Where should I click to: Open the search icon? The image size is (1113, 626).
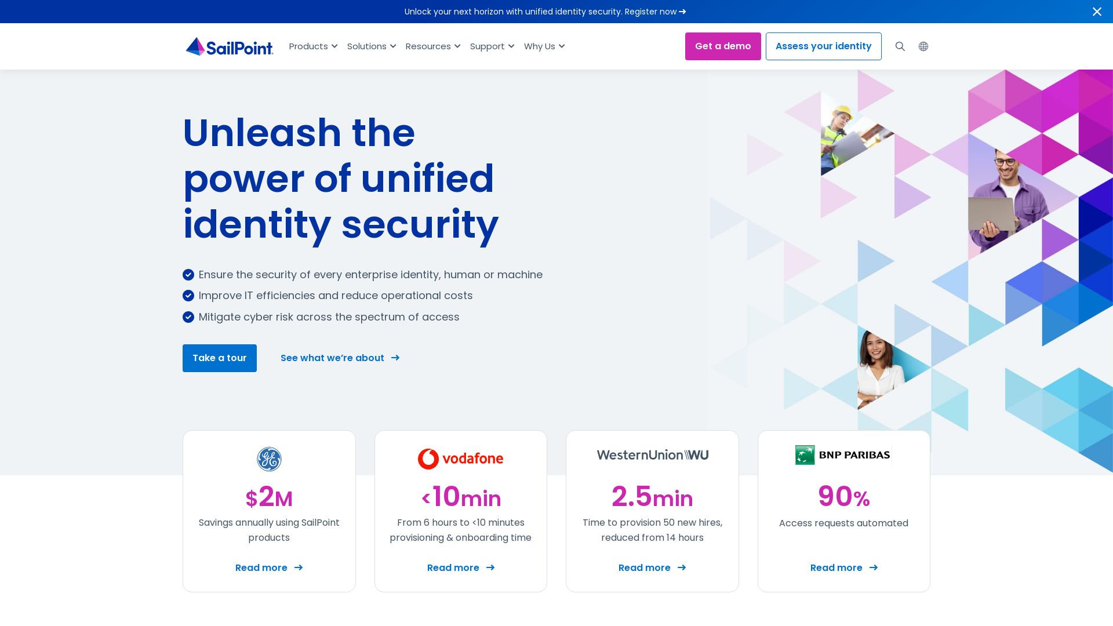point(900,46)
